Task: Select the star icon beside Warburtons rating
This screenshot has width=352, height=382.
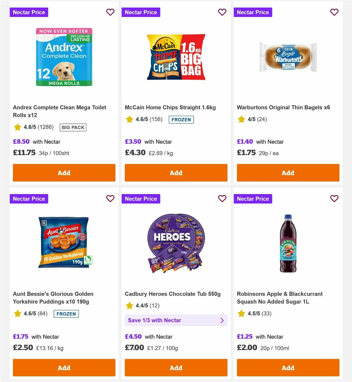Action: [241, 119]
